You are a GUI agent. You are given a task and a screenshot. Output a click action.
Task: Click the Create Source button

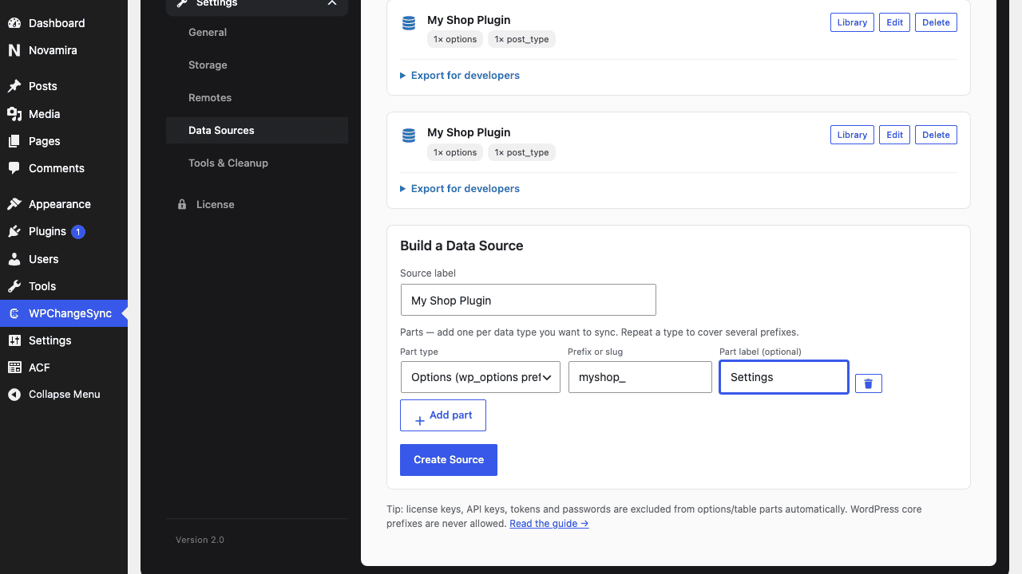449,460
